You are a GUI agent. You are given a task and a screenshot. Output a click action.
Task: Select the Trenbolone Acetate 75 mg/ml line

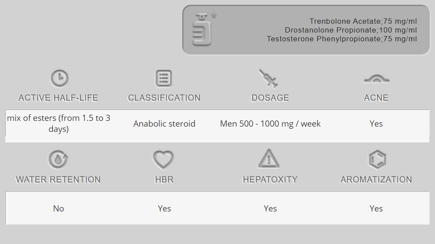click(x=363, y=21)
